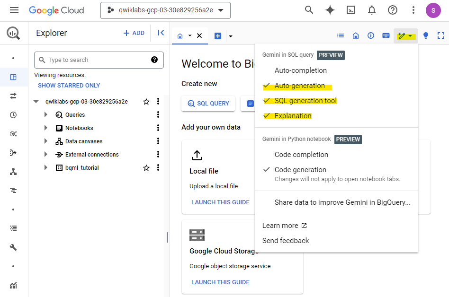Toggle full screen toolbar icon

point(441,36)
